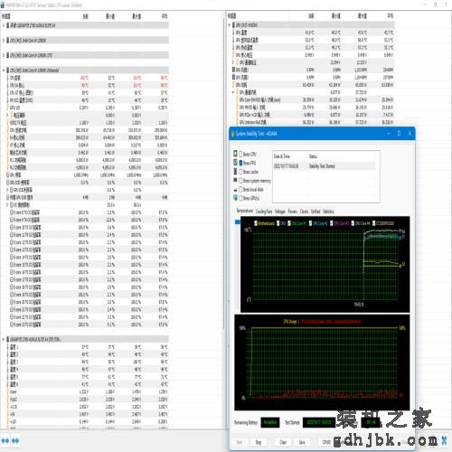The width and height of the screenshot is (452, 452).
Task: Switch to the Temperatures tab
Action: 245,211
